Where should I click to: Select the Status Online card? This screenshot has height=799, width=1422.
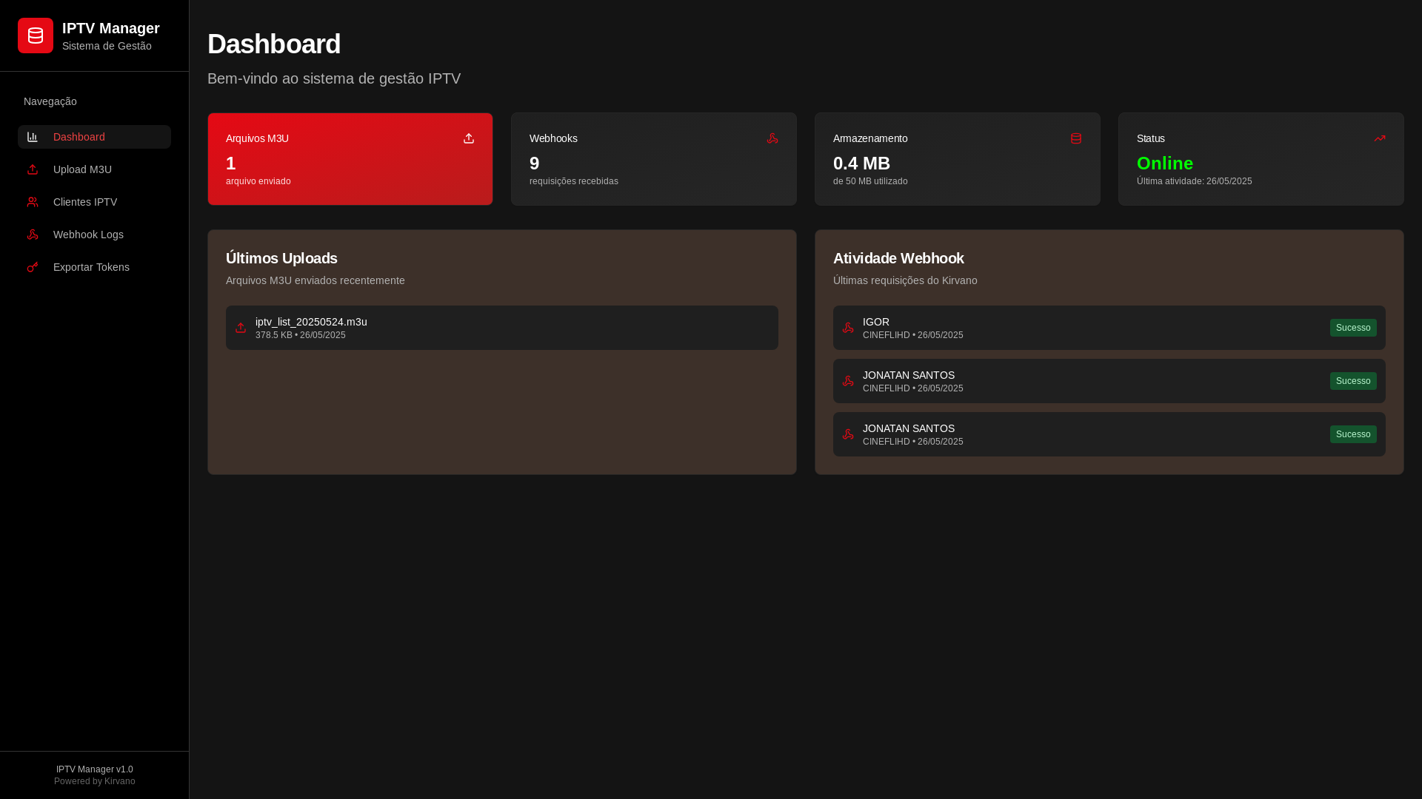pos(1261,159)
